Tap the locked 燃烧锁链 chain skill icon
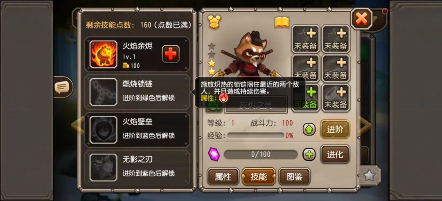The height and width of the screenshot is (201, 442). point(104,92)
